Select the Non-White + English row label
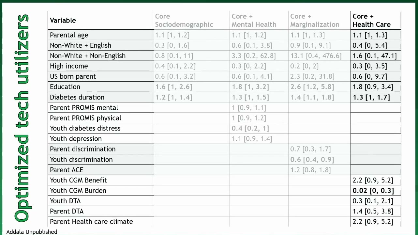 pos(81,45)
